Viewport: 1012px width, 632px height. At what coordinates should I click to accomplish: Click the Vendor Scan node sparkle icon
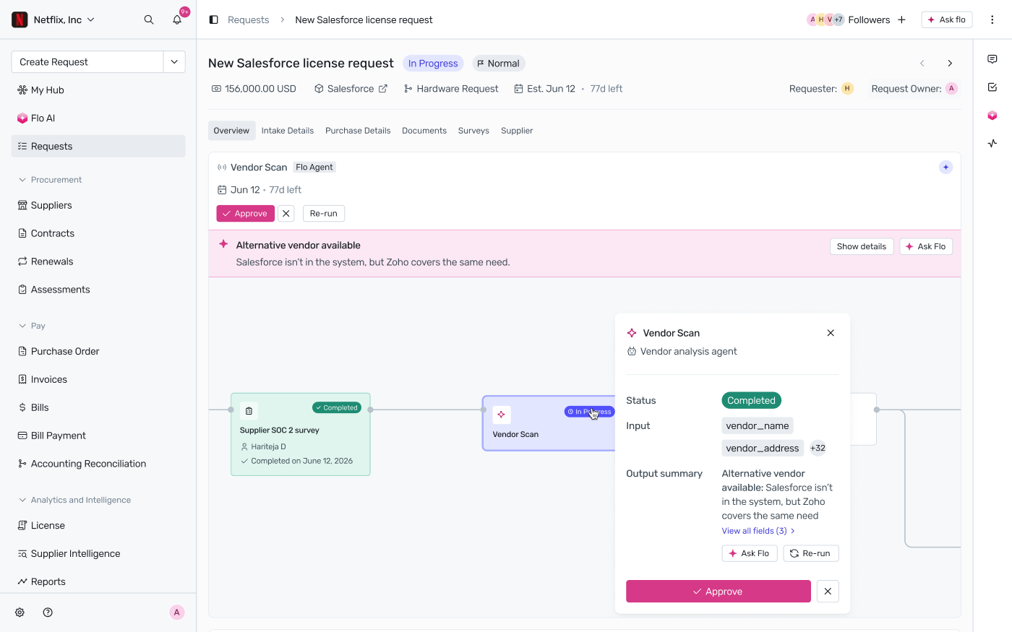click(x=502, y=415)
